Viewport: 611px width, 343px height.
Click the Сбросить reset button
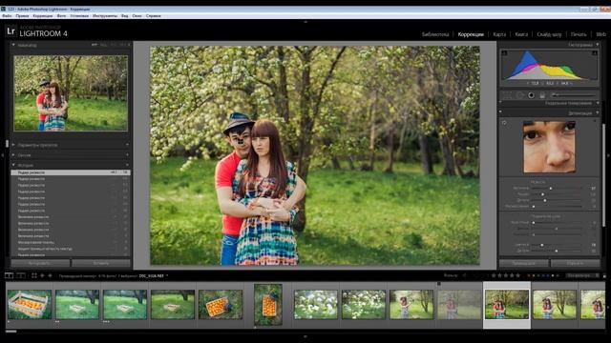(x=575, y=263)
